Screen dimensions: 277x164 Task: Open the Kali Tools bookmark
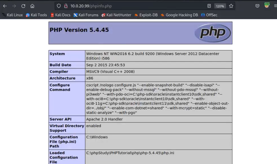[x=36, y=15]
